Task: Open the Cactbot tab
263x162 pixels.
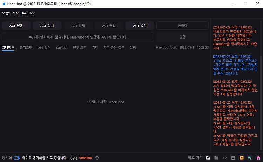Action: [x=62, y=48]
